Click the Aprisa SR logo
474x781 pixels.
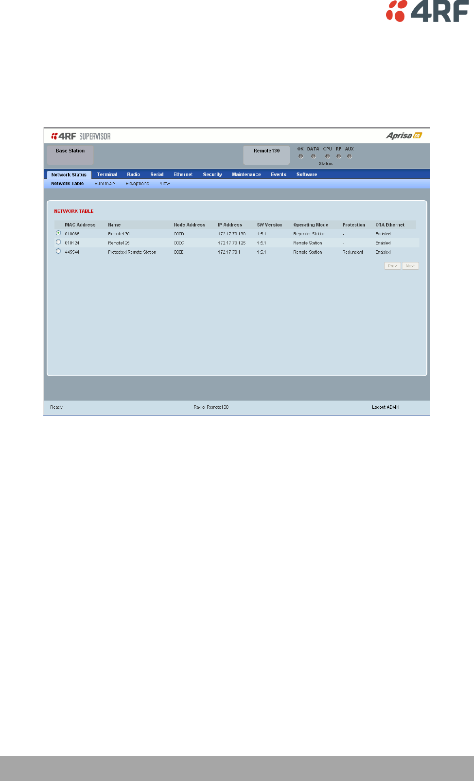[x=404, y=136]
